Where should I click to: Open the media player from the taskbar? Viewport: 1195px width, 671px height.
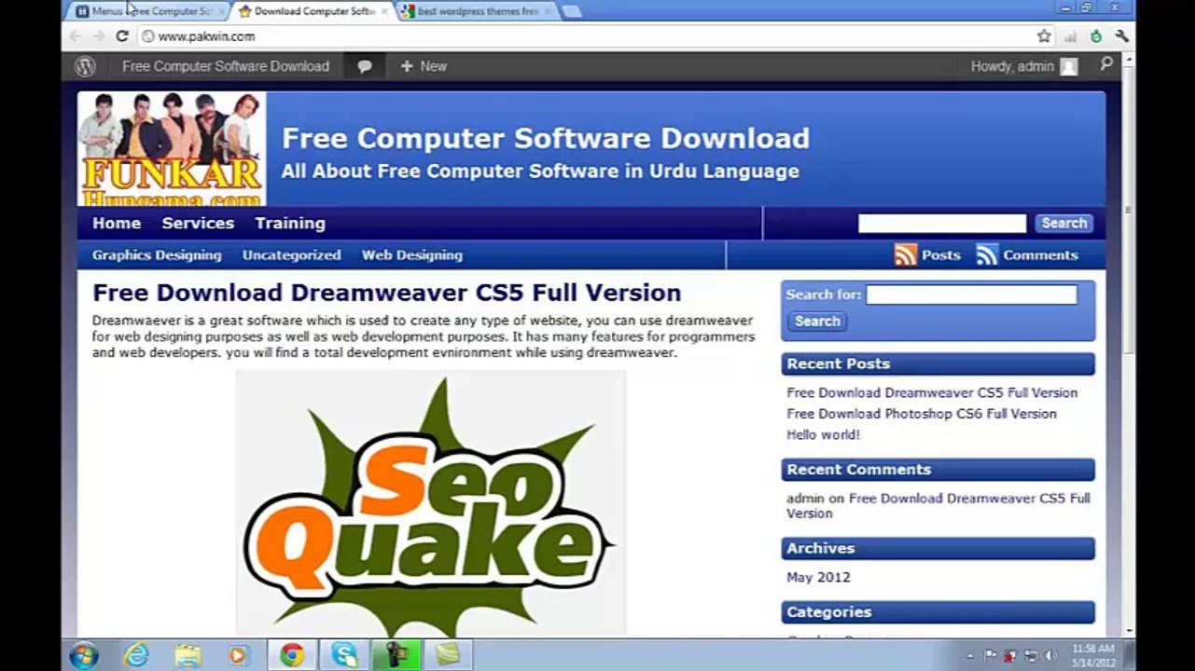[x=238, y=655]
